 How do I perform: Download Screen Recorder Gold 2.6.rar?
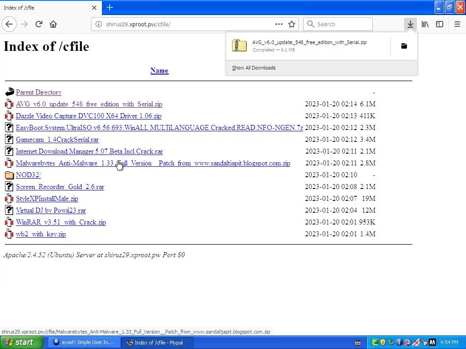(60, 187)
